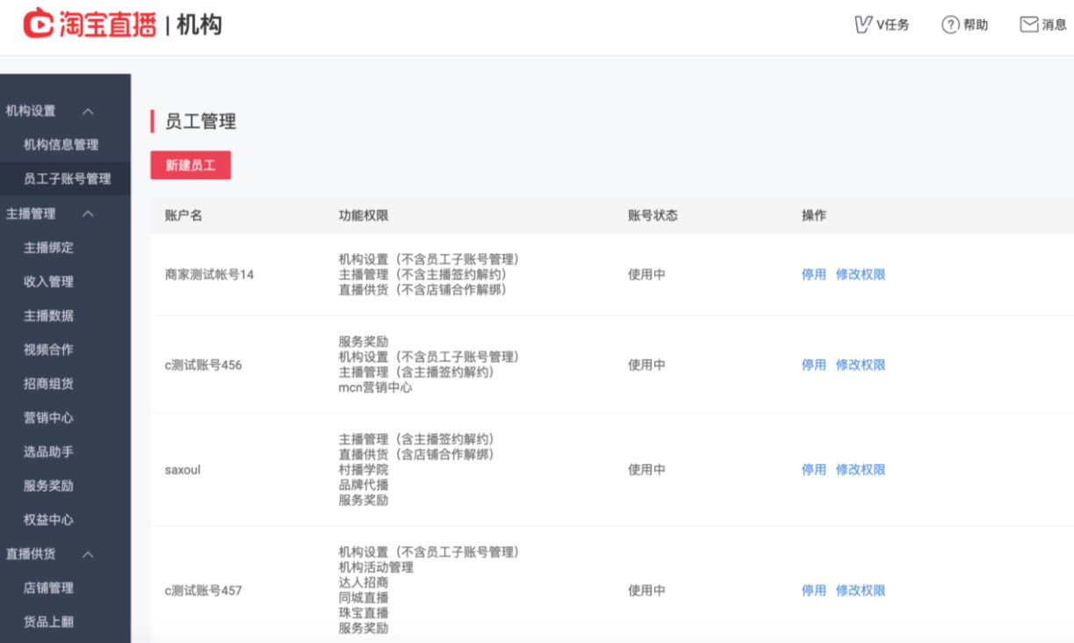Disable account 商家测试帐号14 via 停用
Screen dimensions: 1074x643
click(x=812, y=274)
